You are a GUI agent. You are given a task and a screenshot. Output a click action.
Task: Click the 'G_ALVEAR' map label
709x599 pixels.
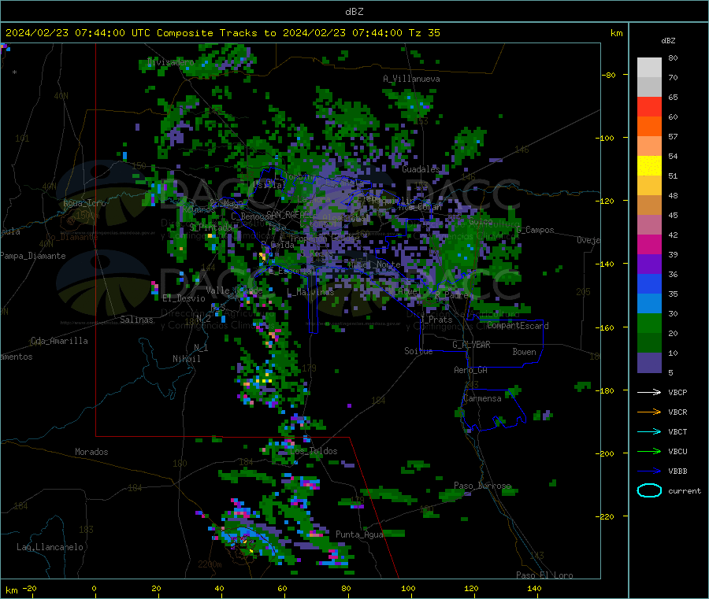tap(471, 345)
